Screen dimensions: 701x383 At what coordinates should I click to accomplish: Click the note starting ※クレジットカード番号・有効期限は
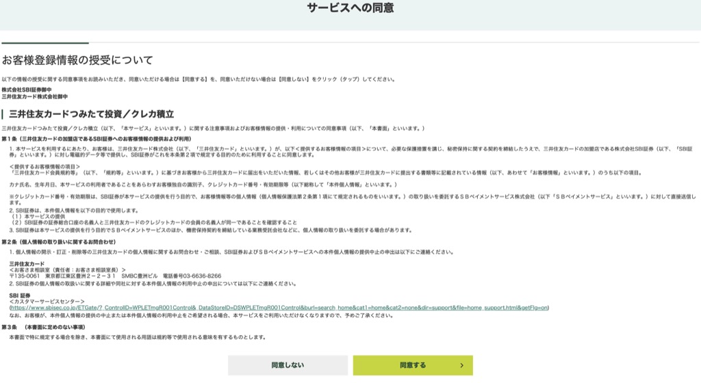click(x=353, y=199)
